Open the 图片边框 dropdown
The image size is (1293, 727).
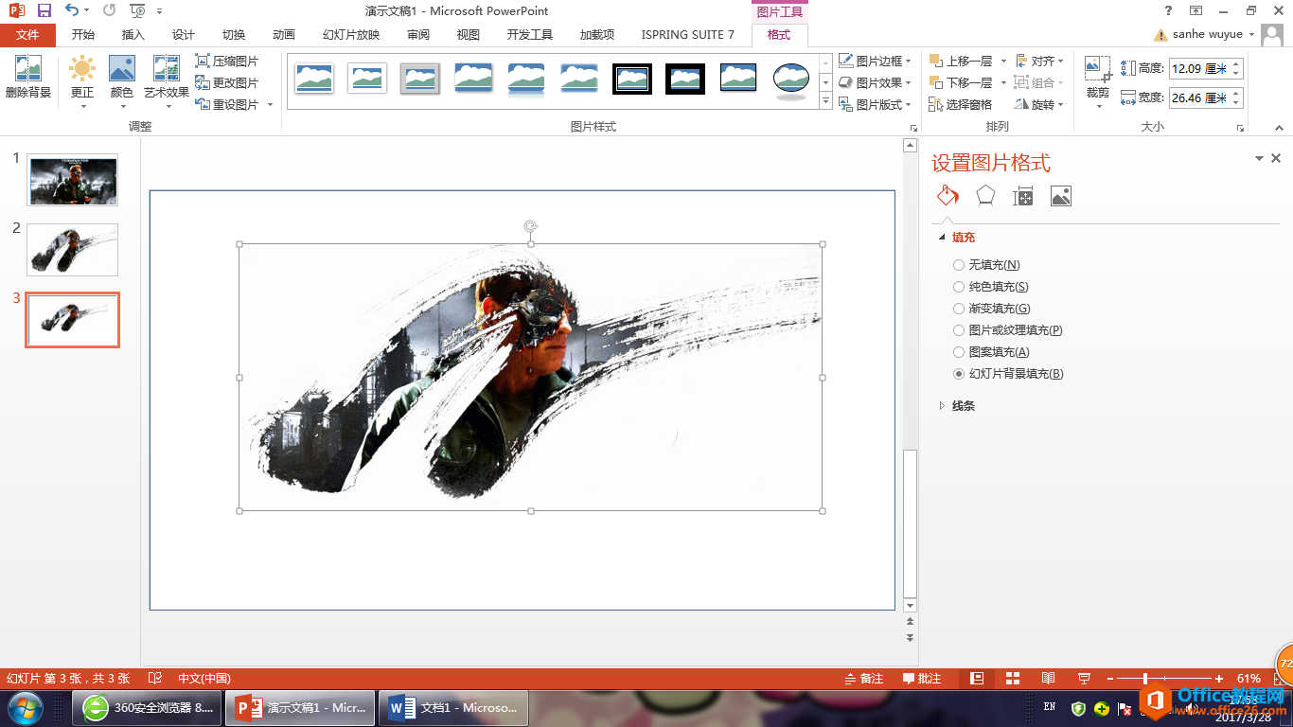(876, 61)
